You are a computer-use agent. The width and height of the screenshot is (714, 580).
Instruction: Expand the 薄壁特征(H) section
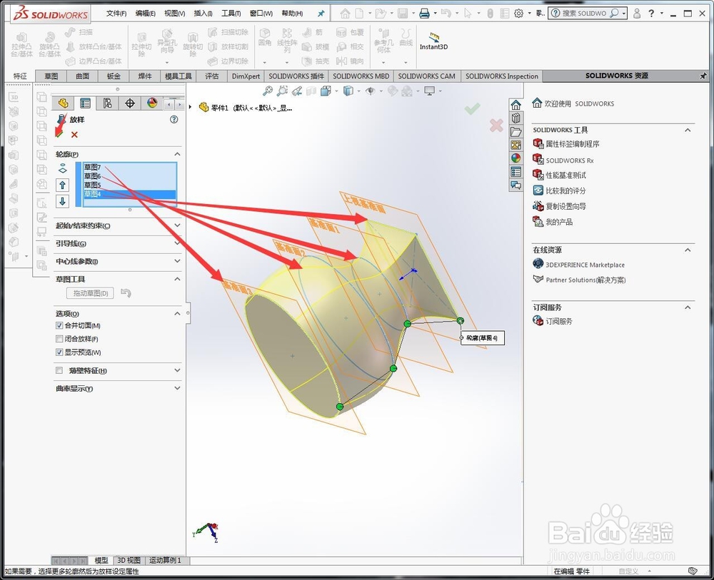[x=177, y=370]
